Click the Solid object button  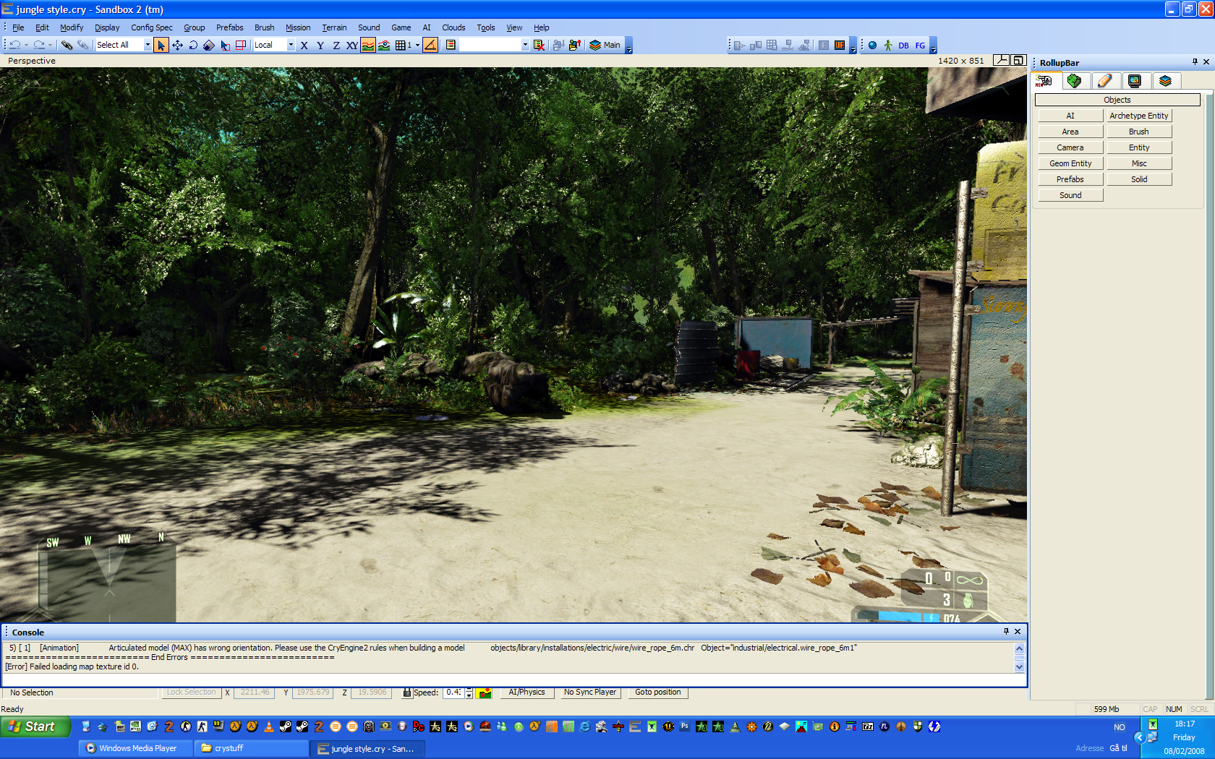1139,179
